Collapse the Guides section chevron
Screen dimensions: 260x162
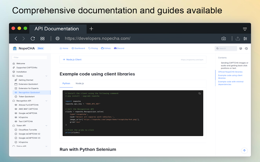click(46, 76)
